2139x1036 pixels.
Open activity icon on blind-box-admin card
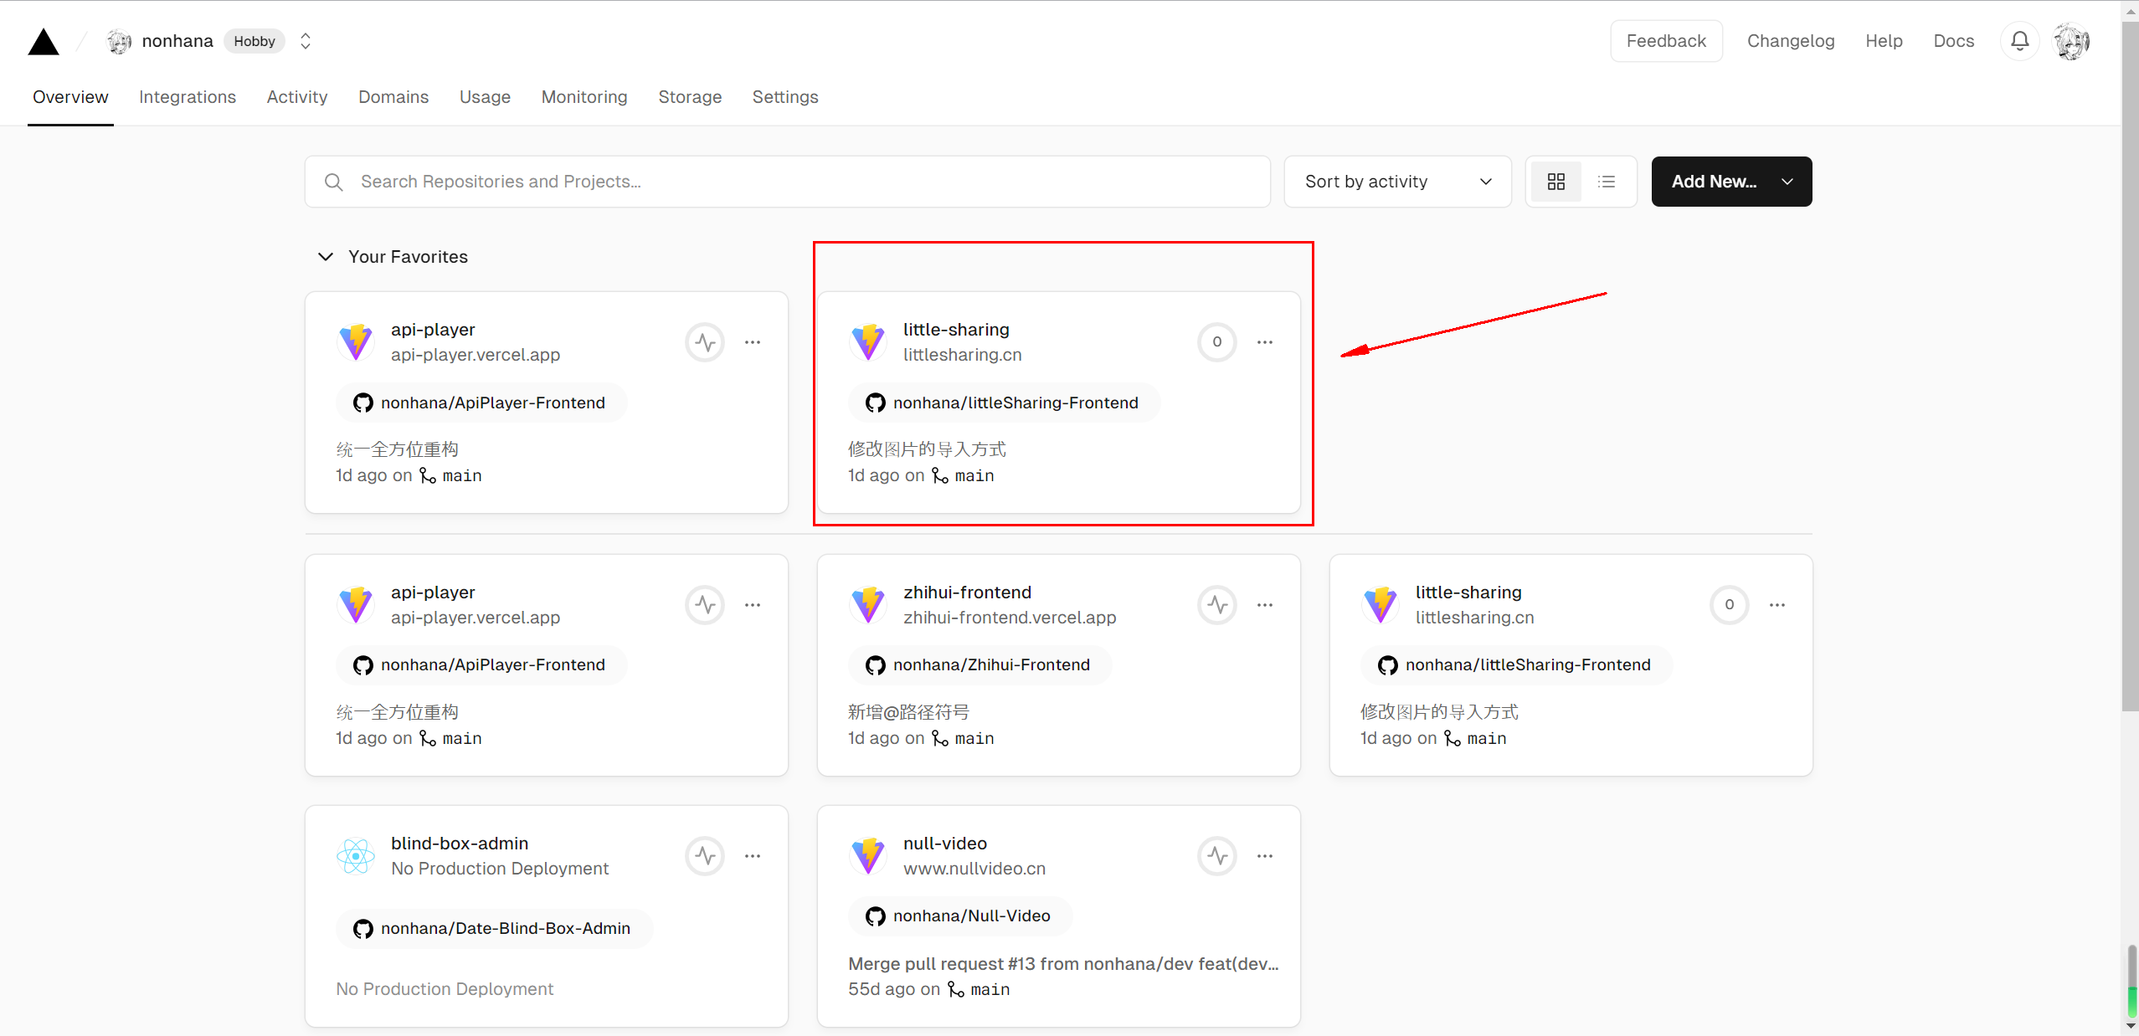tap(705, 855)
